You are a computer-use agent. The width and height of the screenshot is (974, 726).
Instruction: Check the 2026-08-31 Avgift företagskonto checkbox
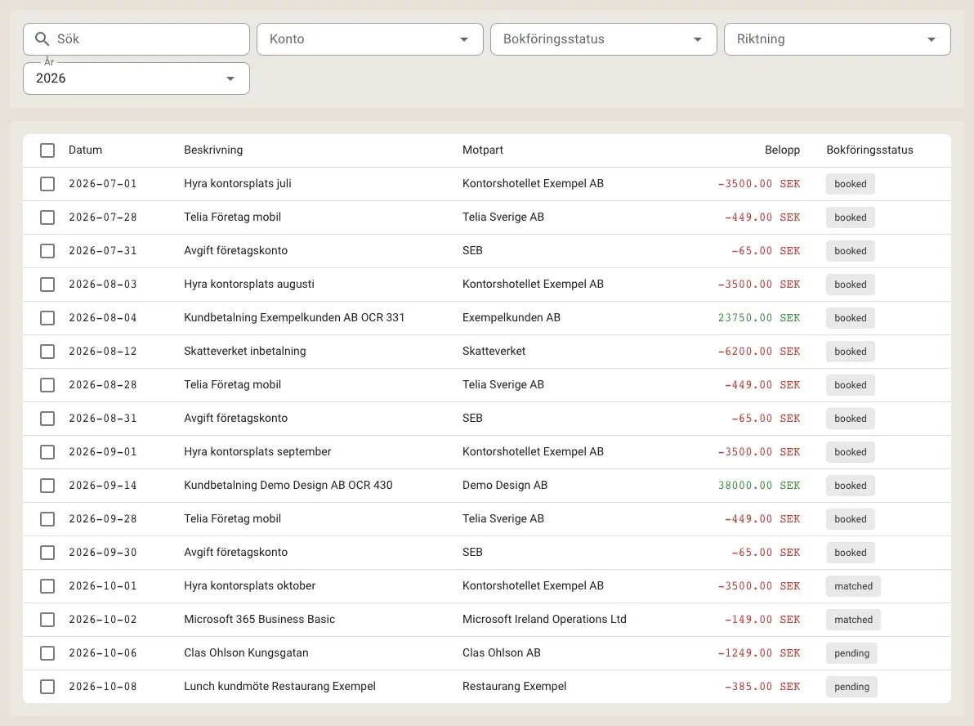coord(47,419)
